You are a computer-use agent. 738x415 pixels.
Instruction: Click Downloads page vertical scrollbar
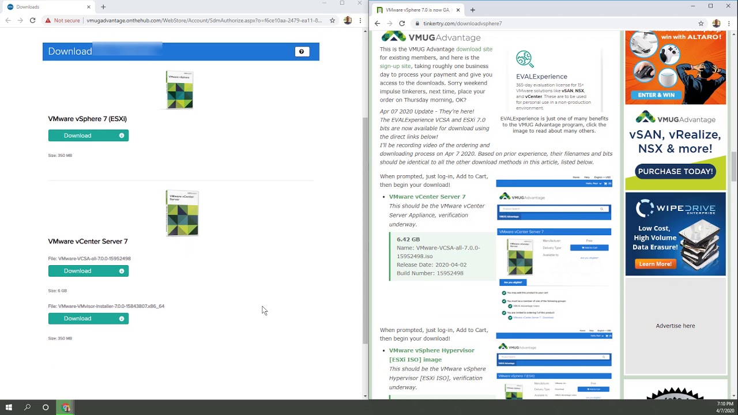366,231
